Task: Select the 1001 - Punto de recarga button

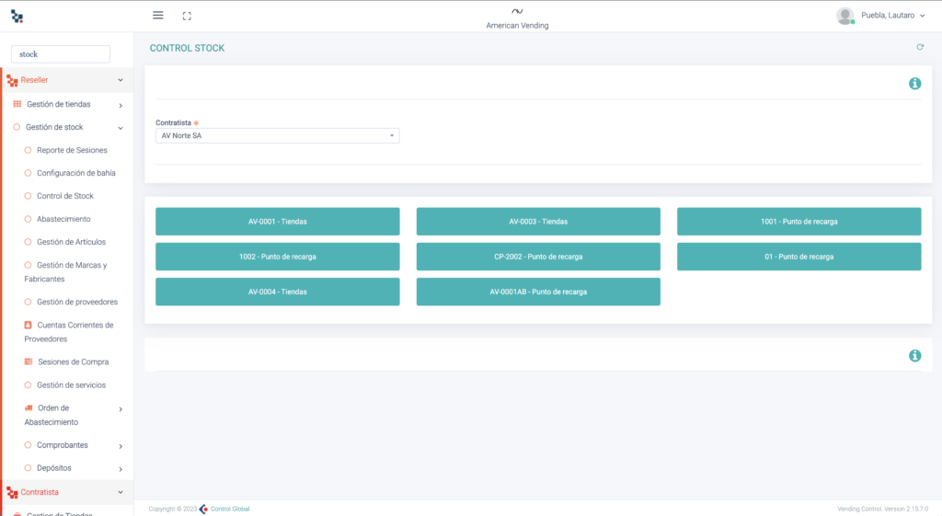Action: click(799, 222)
